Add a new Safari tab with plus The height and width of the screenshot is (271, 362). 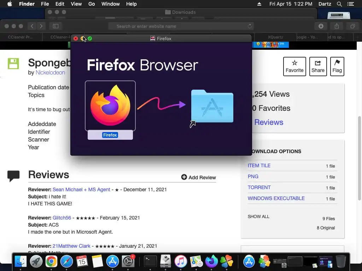[357, 37]
